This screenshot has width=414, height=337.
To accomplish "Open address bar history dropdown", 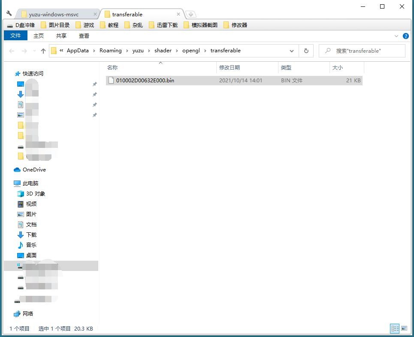I will 292,51.
